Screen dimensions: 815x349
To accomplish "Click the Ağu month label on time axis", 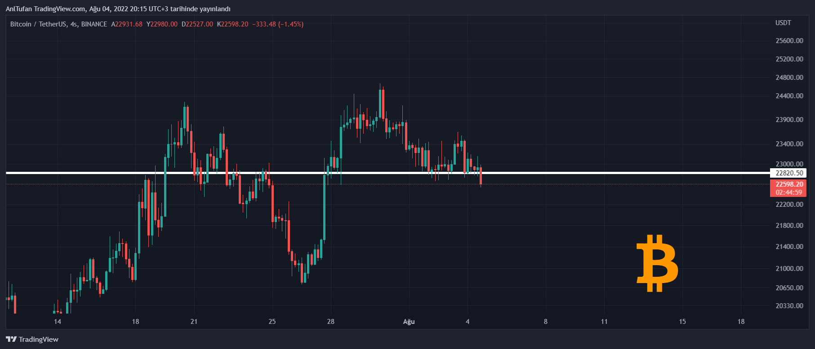I will point(409,322).
